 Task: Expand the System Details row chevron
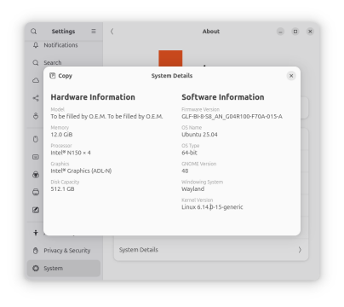tap(300, 250)
